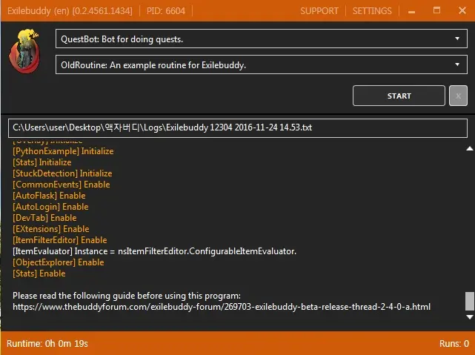The width and height of the screenshot is (475, 355).
Task: Click the '[EXtensions] Enable' log line
Action: [51, 229]
